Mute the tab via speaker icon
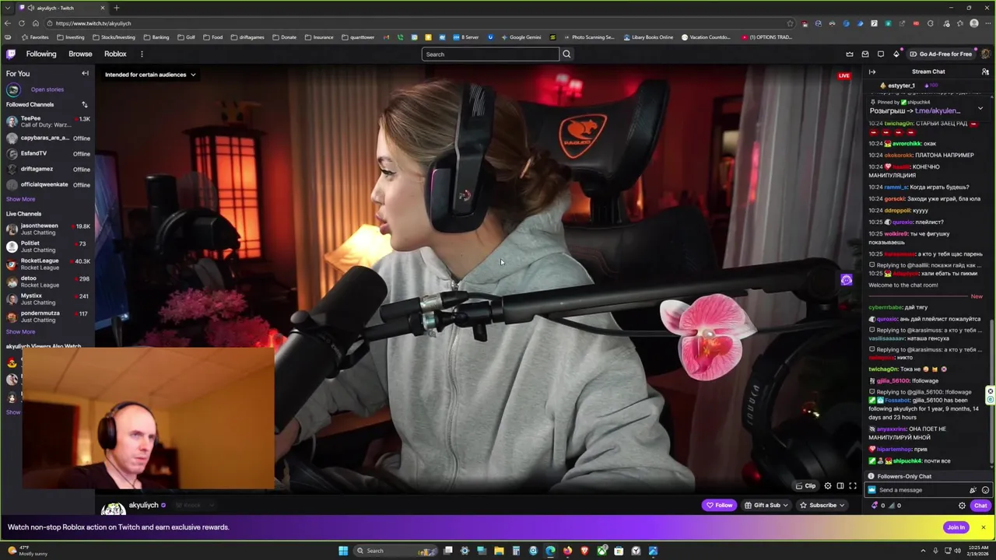Viewport: 996px width, 560px height. tap(30, 8)
